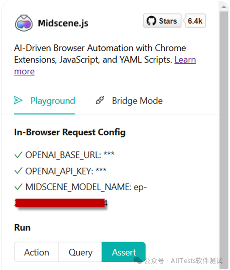Click the green checkmark beside OPENAI_API_KEY
The height and width of the screenshot is (270, 230).
pos(18,171)
